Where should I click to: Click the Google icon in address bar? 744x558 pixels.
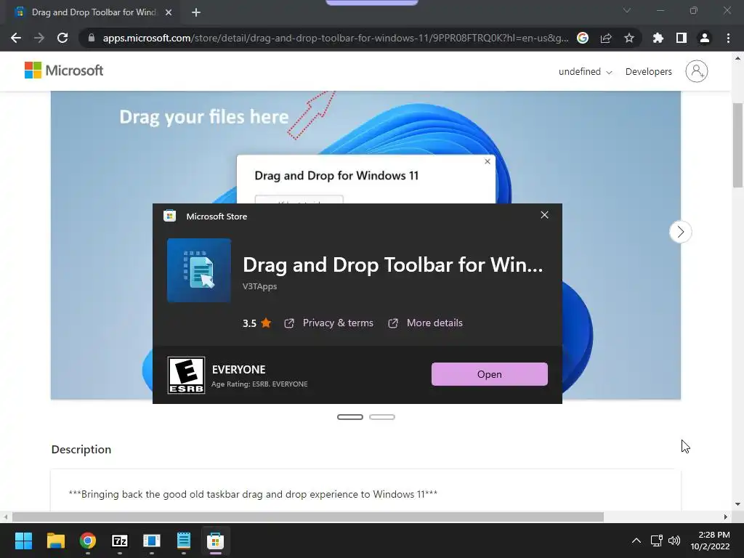(583, 38)
